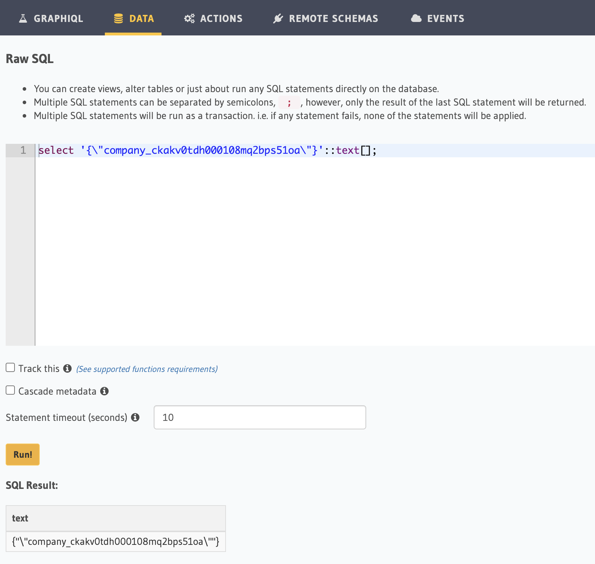Click the Run! button
This screenshot has width=595, height=564.
pos(22,454)
